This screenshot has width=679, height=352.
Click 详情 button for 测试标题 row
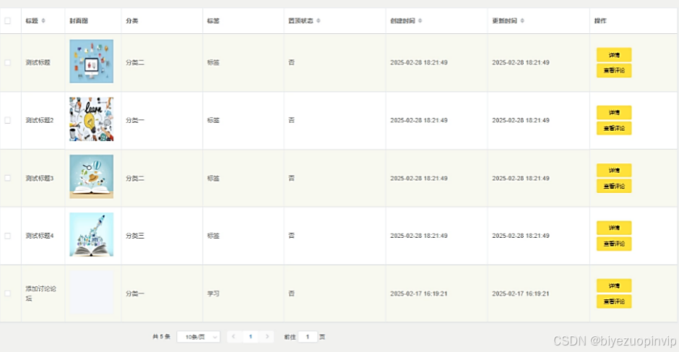click(x=614, y=55)
